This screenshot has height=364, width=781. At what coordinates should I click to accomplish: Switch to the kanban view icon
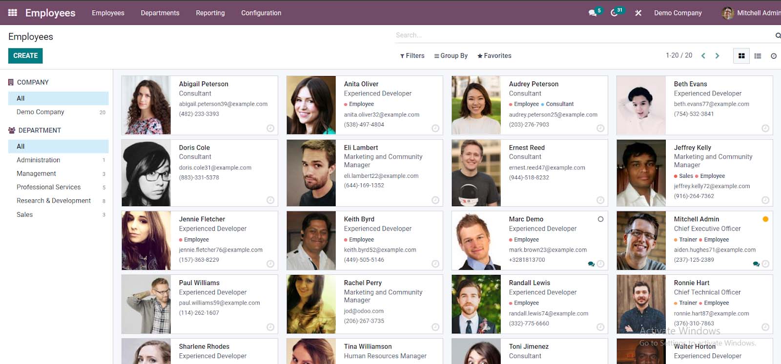click(x=741, y=56)
